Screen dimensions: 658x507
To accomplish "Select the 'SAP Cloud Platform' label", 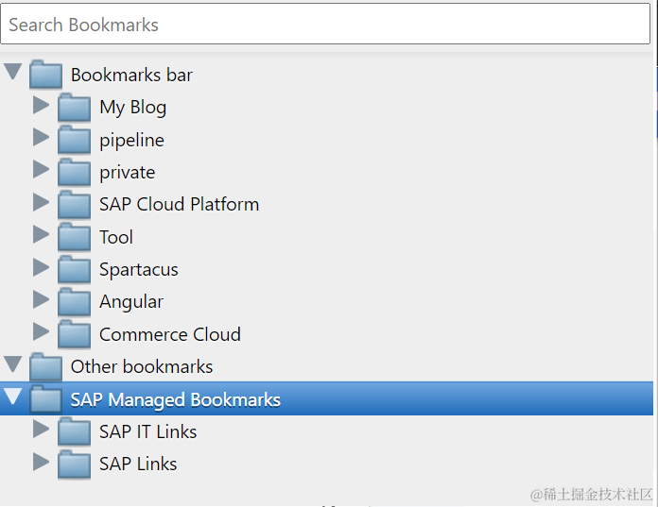I will (x=180, y=205).
